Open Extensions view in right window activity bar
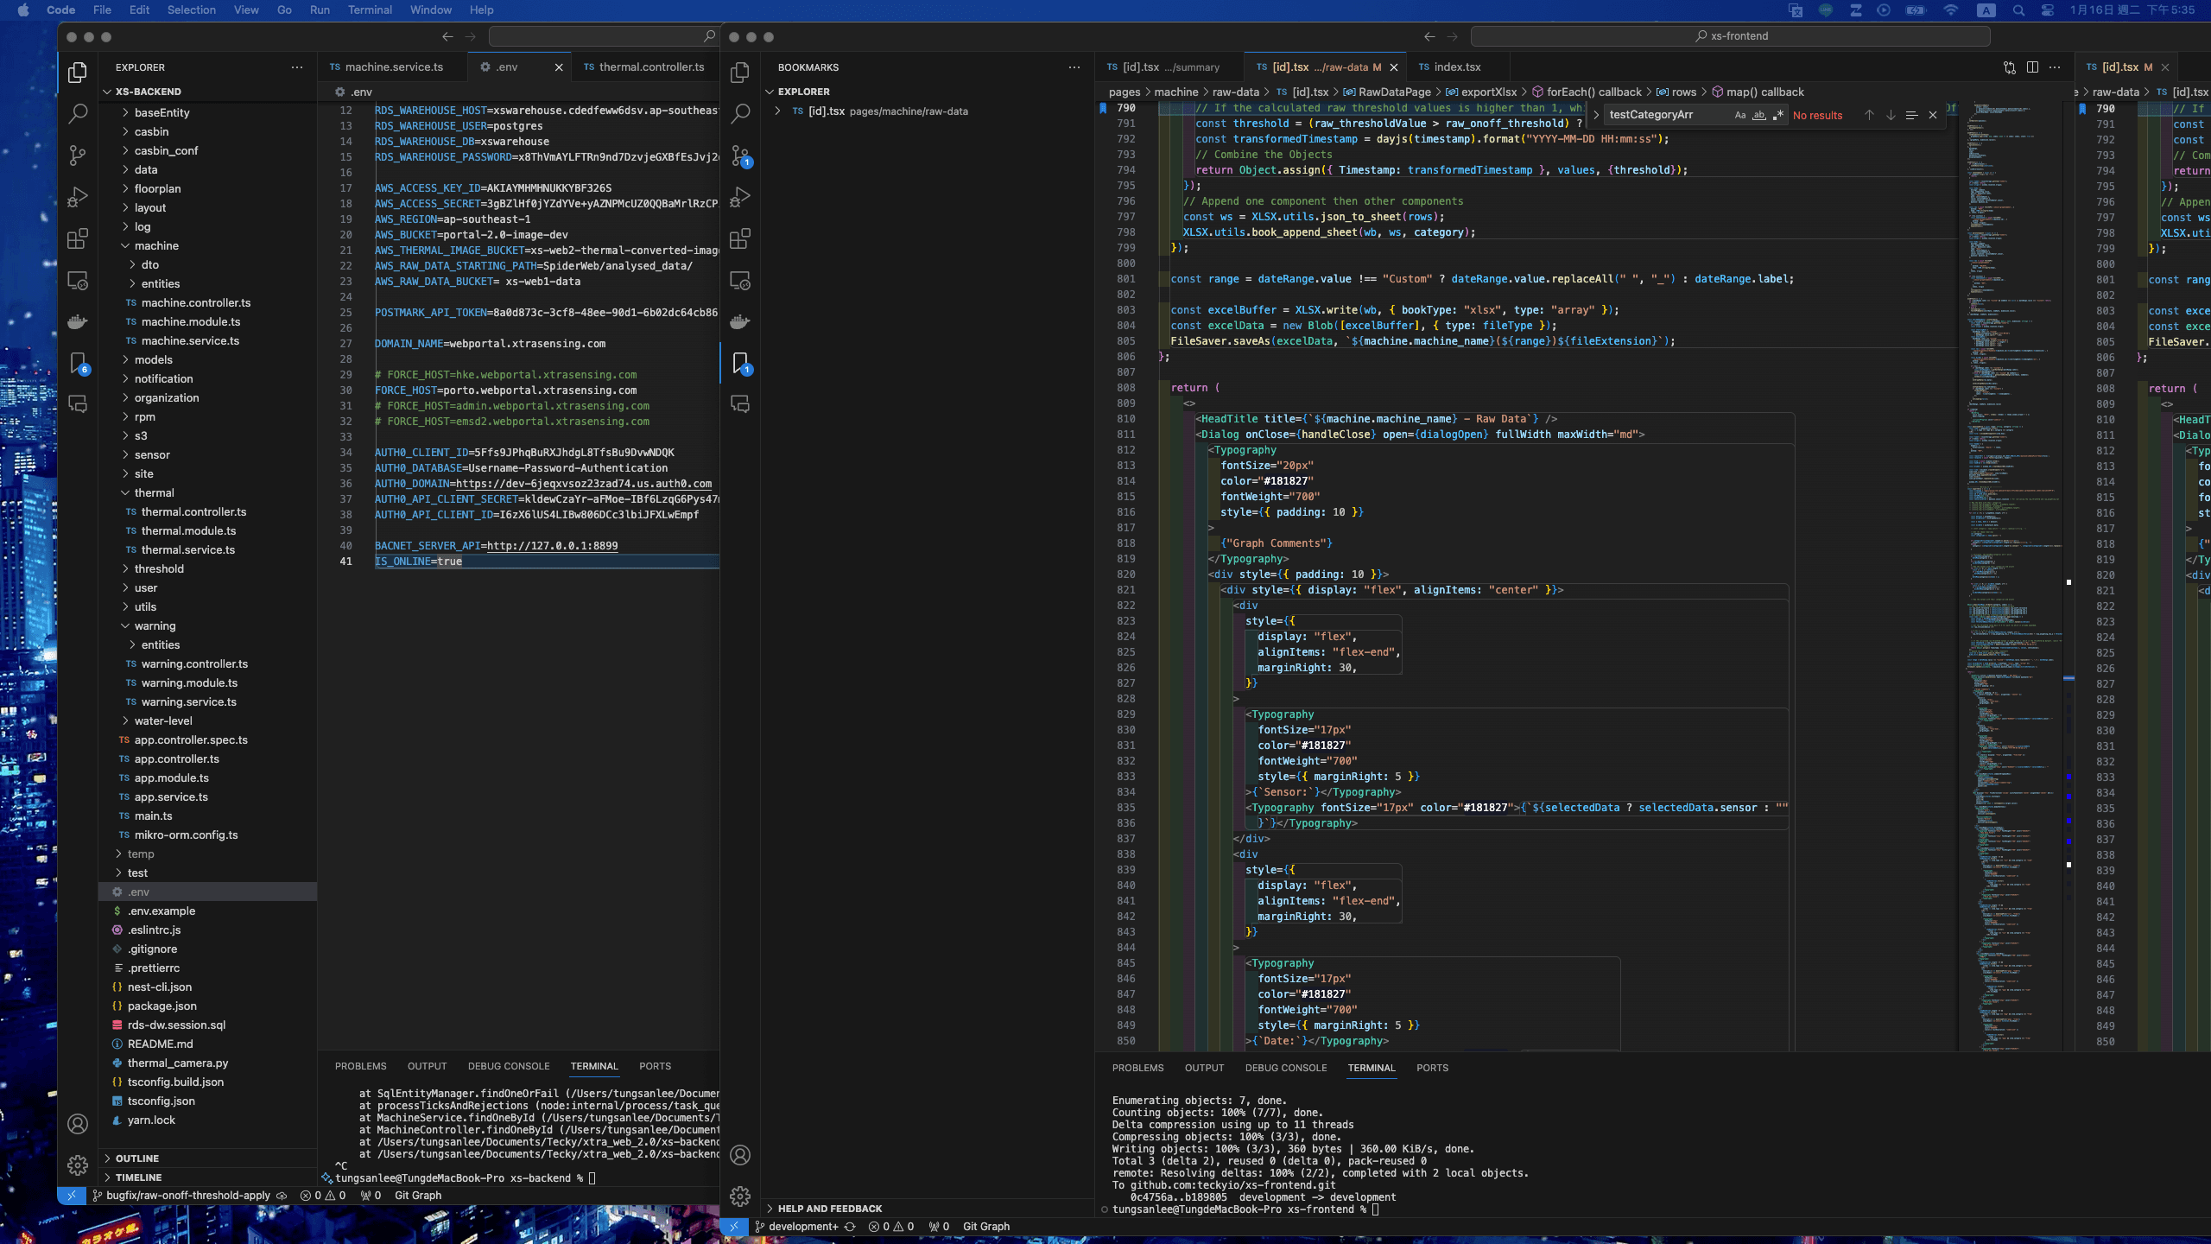The image size is (2211, 1244). click(x=740, y=238)
